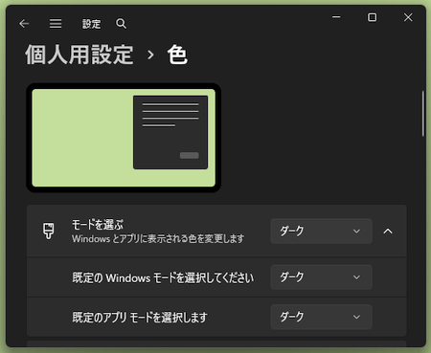Viewport: 431px width, 353px height.
Task: Open the hamburger navigation menu
Action: 56,24
